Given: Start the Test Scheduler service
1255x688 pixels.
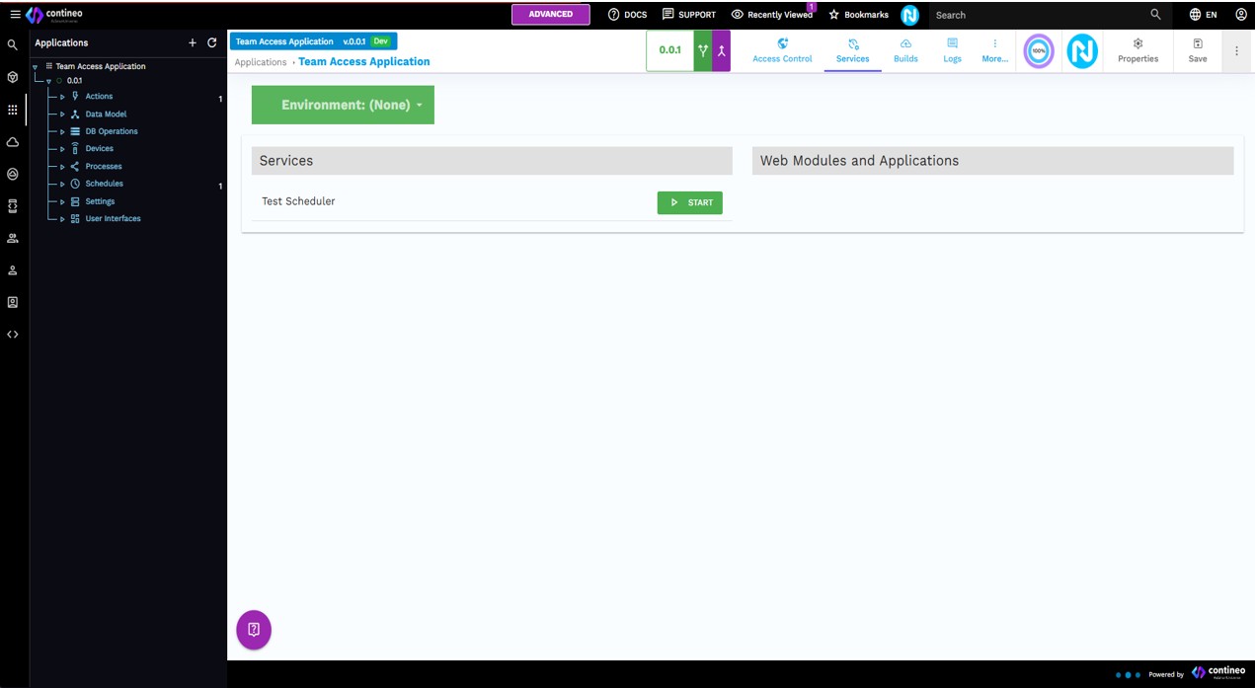Looking at the screenshot, I should click(689, 202).
